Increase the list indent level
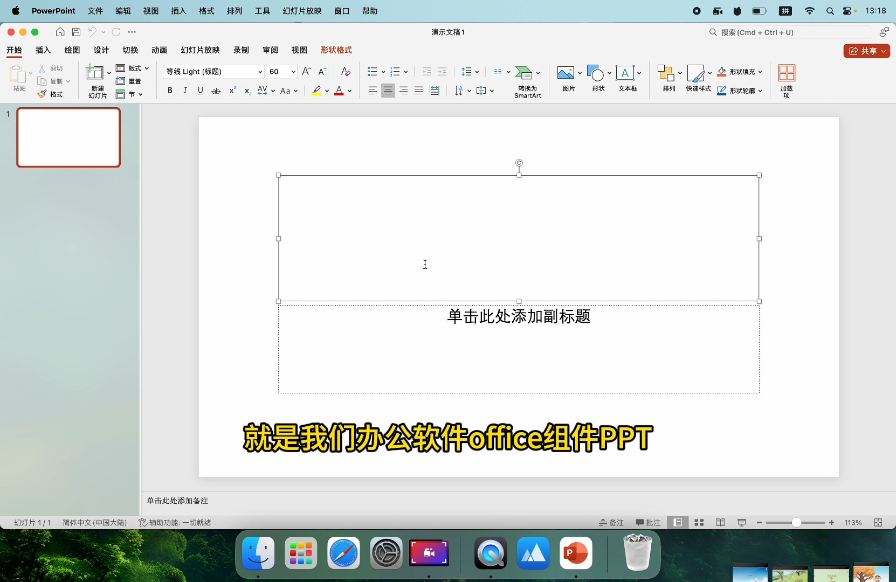The height and width of the screenshot is (582, 896). coord(442,71)
